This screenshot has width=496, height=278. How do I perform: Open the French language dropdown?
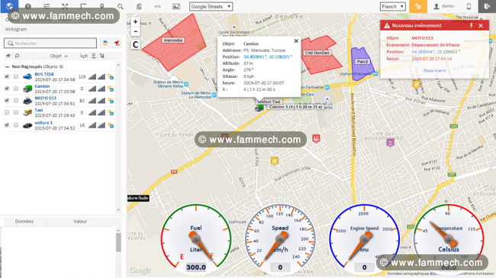pyautogui.click(x=393, y=6)
